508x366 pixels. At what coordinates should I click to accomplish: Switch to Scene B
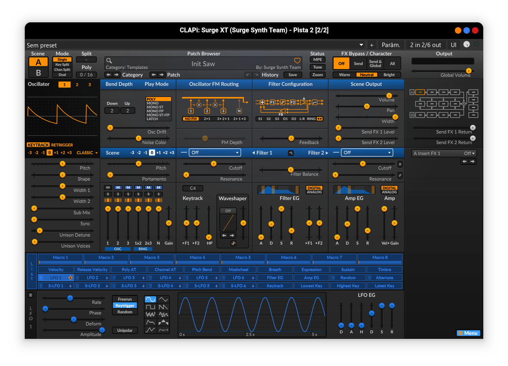point(39,73)
